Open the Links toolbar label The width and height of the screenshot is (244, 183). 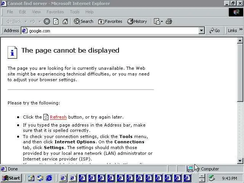click(x=232, y=30)
